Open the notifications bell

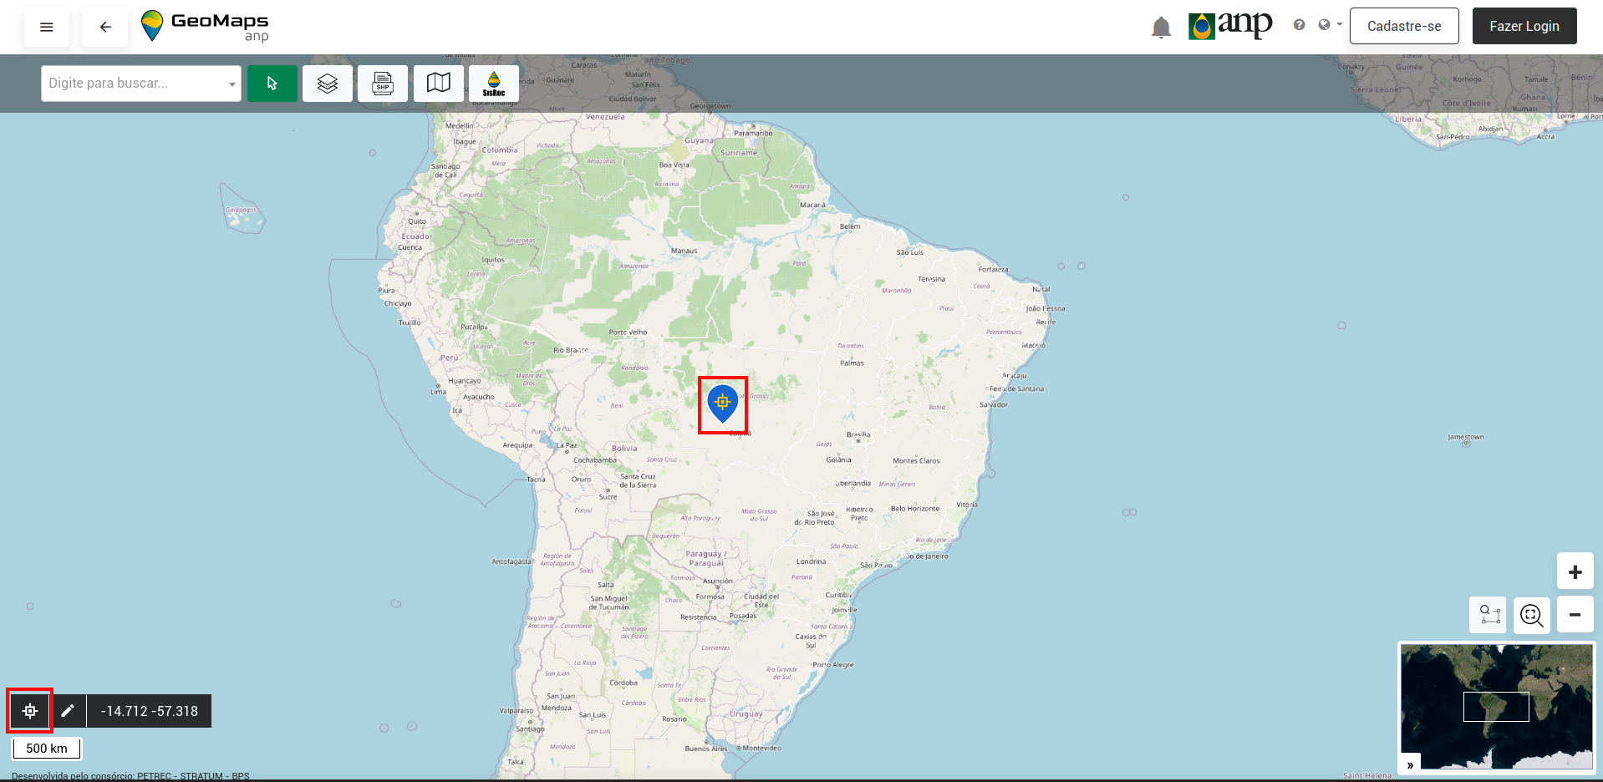[1161, 28]
